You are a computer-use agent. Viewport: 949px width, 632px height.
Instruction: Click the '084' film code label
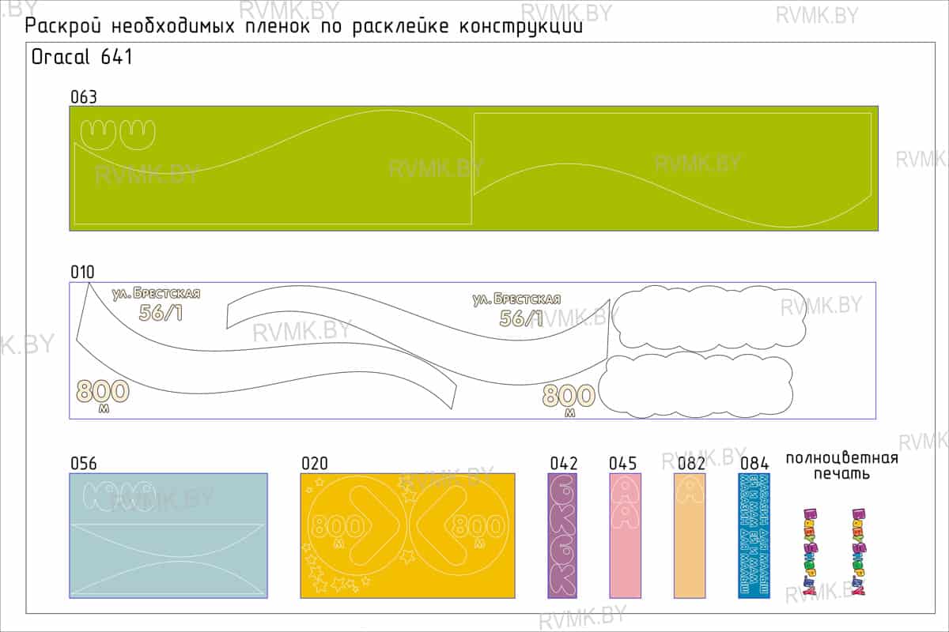(754, 464)
